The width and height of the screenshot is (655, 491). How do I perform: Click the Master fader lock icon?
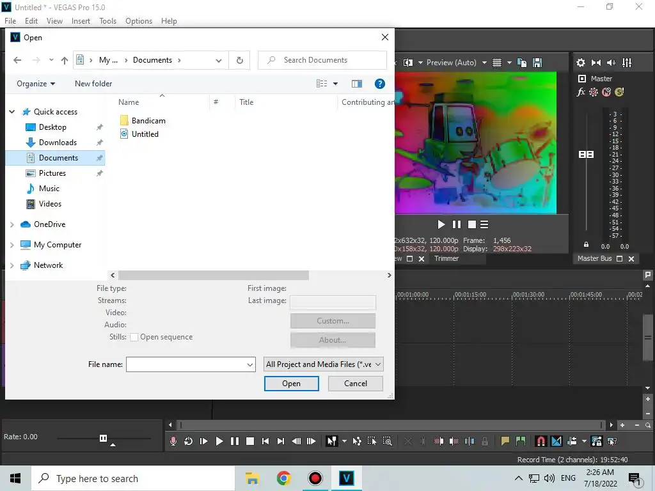click(x=586, y=245)
